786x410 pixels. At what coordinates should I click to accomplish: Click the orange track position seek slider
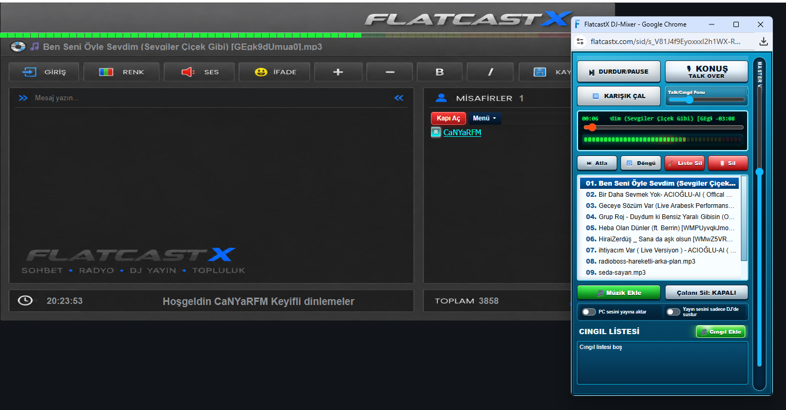663,127
